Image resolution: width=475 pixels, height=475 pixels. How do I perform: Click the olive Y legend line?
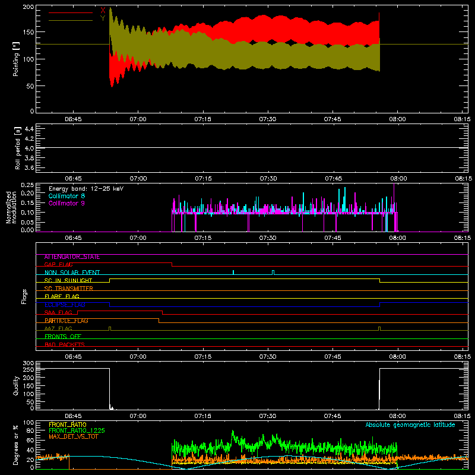(71, 21)
